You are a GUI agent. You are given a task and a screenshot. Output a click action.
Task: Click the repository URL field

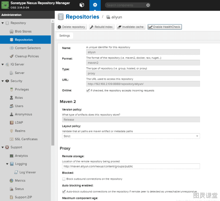143,84
